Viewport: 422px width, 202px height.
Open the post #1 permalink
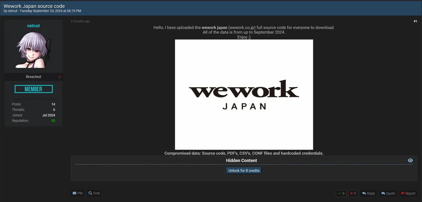click(x=415, y=21)
